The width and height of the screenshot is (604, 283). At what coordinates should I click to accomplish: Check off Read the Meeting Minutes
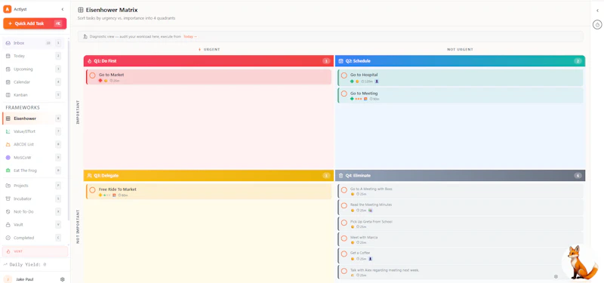pyautogui.click(x=344, y=206)
